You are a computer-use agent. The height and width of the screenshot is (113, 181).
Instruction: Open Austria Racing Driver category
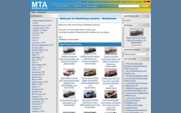coord(42,22)
